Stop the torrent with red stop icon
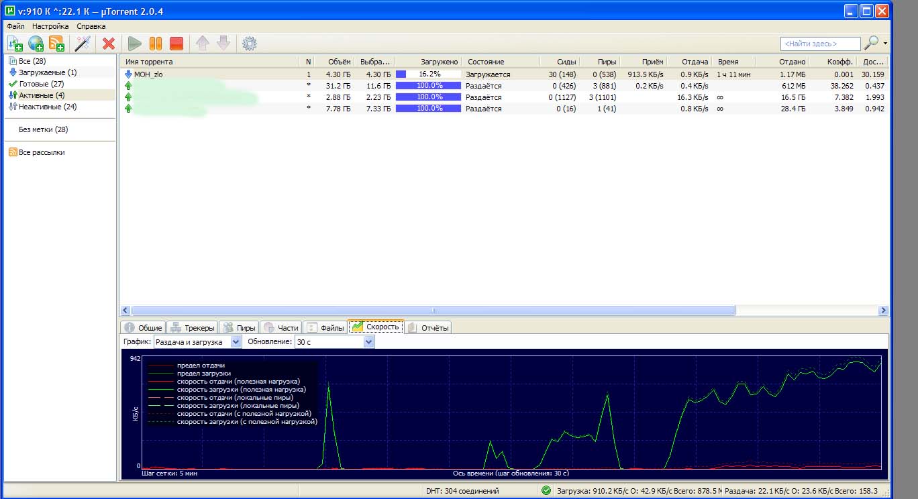 (176, 44)
